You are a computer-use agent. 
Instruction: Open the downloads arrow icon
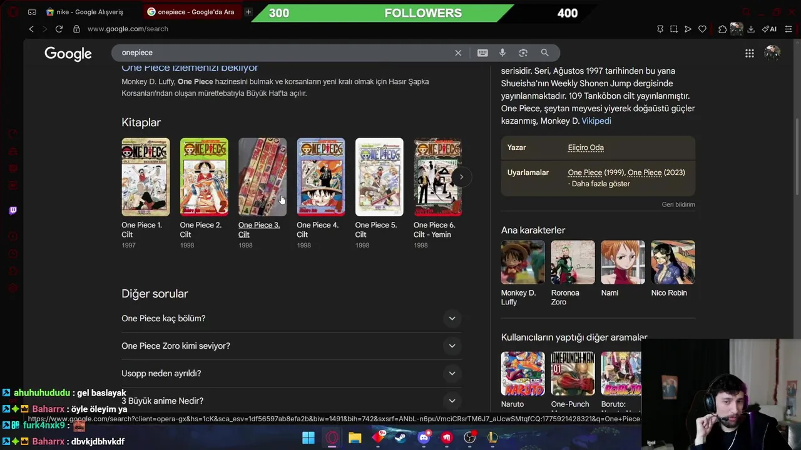(x=751, y=29)
